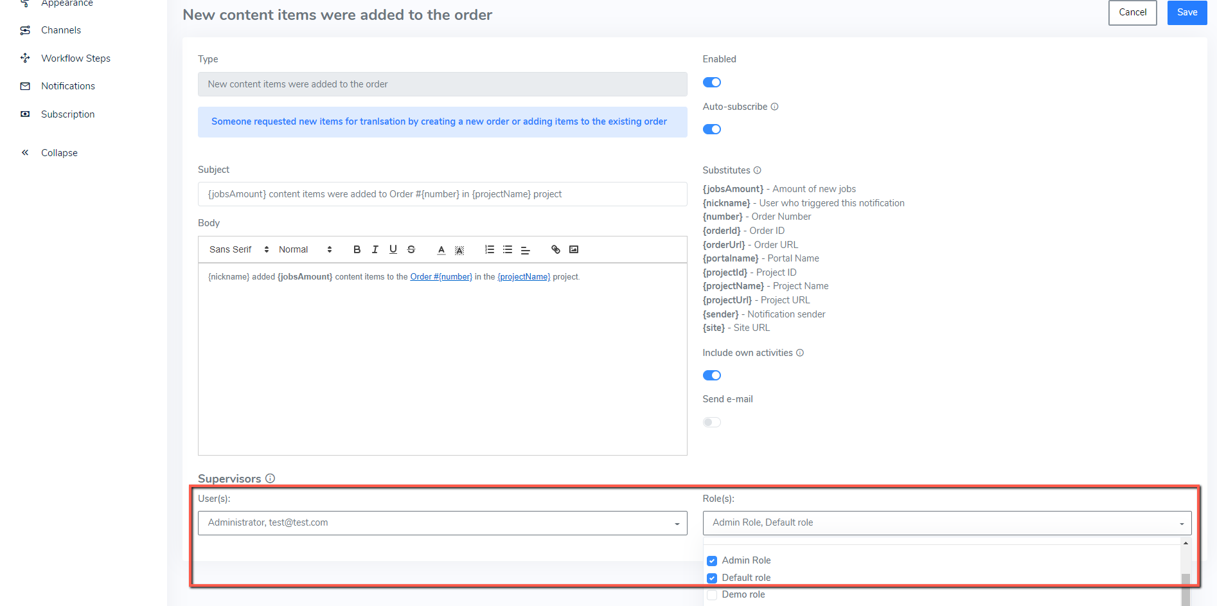
Task: Click the {projectName} link in body
Action: pos(524,277)
